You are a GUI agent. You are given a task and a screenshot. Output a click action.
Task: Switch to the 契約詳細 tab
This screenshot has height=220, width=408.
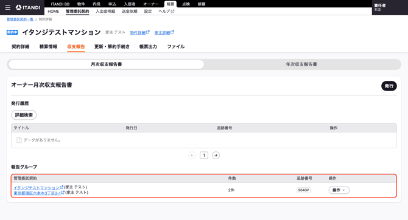[x=21, y=47]
